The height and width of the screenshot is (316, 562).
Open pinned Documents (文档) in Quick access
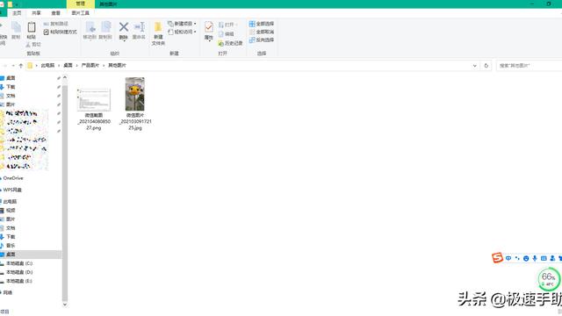pyautogui.click(x=11, y=96)
